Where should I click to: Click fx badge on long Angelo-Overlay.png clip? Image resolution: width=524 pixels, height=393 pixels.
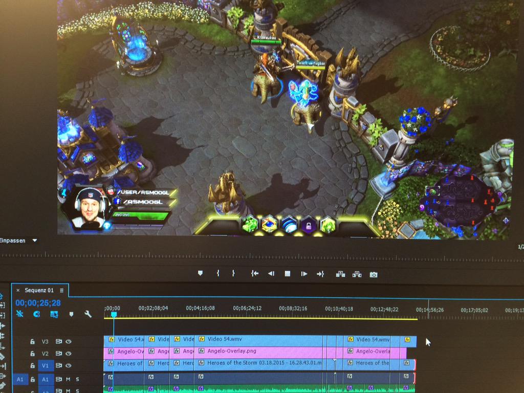coord(202,351)
